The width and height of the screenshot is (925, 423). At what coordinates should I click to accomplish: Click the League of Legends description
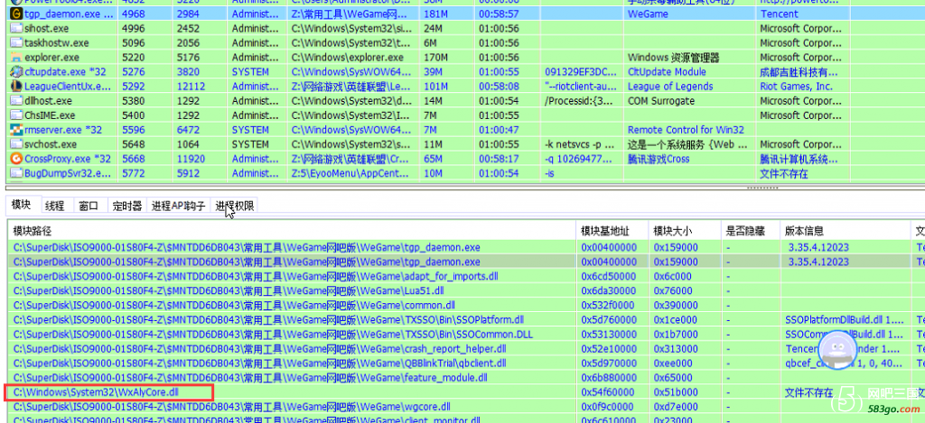point(669,86)
